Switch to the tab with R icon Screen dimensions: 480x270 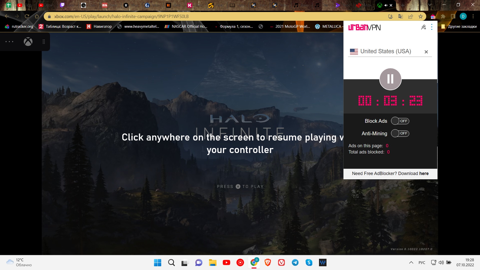126,5
